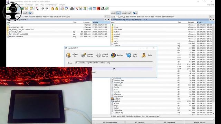Click the F8 Удаление button

(170, 122)
